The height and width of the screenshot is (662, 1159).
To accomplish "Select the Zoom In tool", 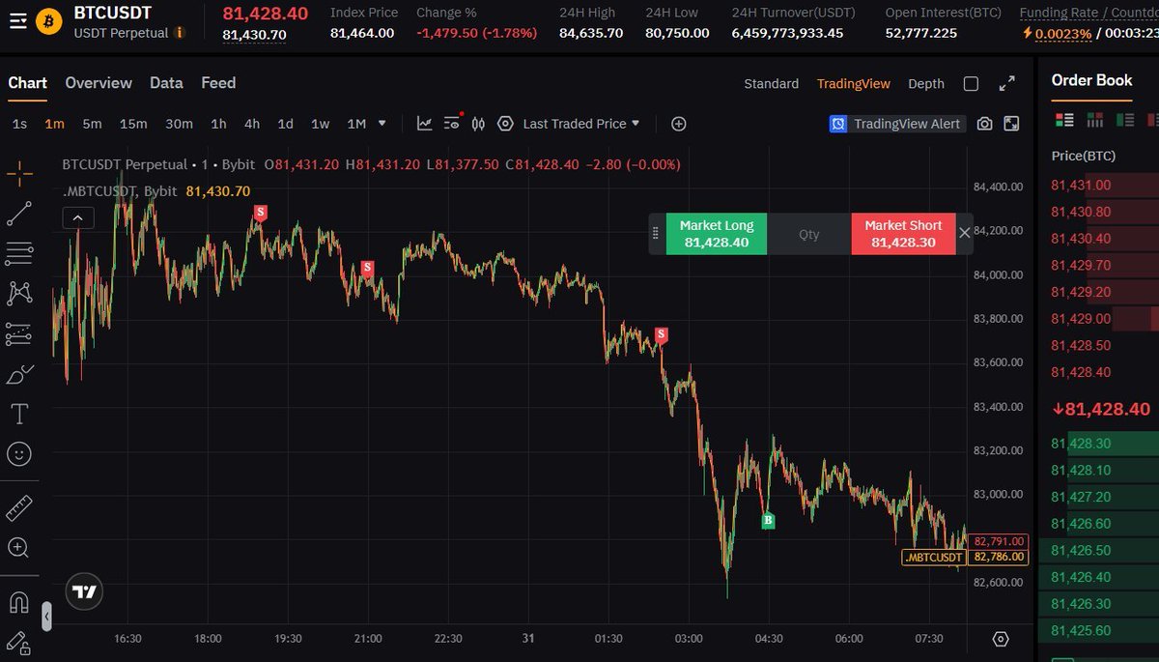I will [17, 548].
